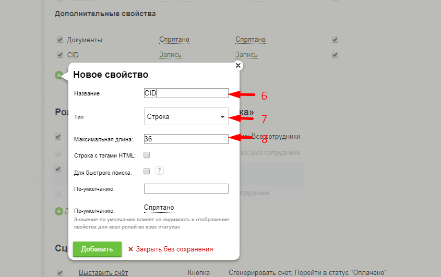
Task: Click green plus icon under the CID row
Action: tap(59, 75)
